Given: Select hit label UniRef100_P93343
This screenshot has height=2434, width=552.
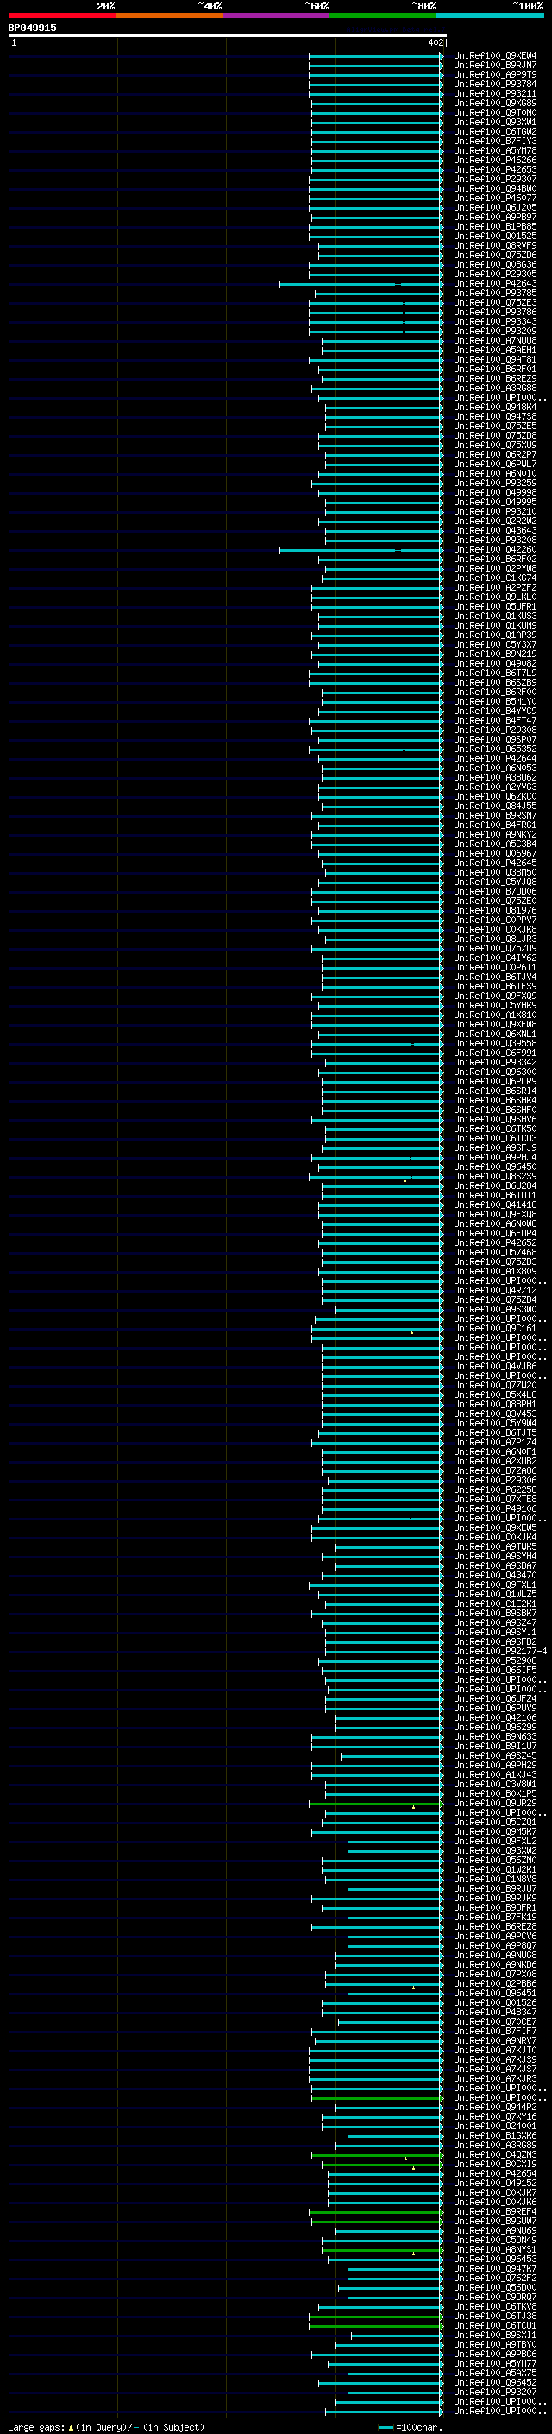Looking at the screenshot, I should [495, 321].
